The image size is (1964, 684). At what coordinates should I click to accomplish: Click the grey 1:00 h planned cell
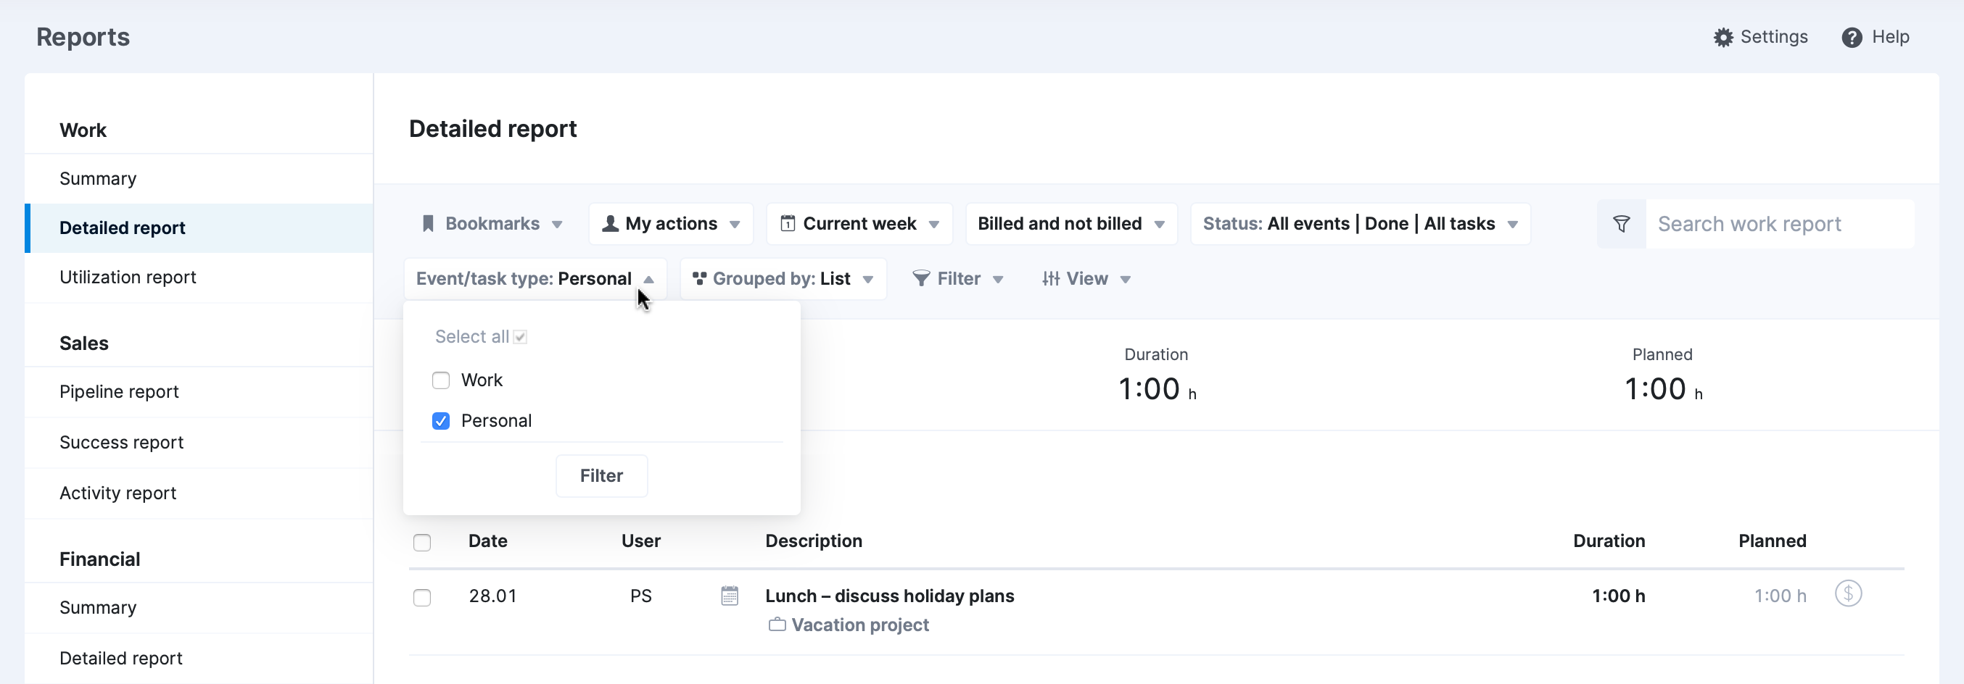[x=1781, y=596]
